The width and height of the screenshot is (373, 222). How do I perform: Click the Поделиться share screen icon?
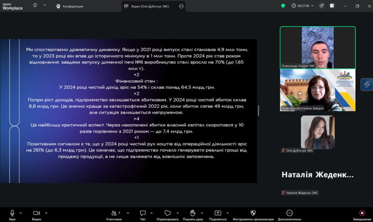click(x=218, y=213)
